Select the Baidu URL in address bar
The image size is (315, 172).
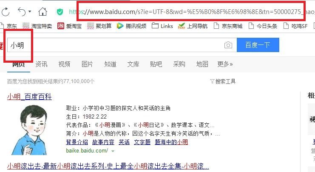(192, 12)
